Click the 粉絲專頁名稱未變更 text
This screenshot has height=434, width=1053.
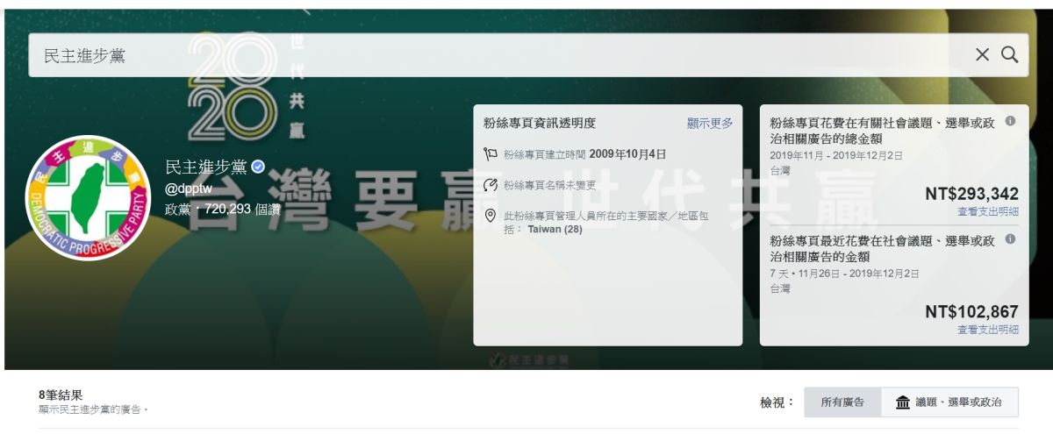click(x=549, y=185)
